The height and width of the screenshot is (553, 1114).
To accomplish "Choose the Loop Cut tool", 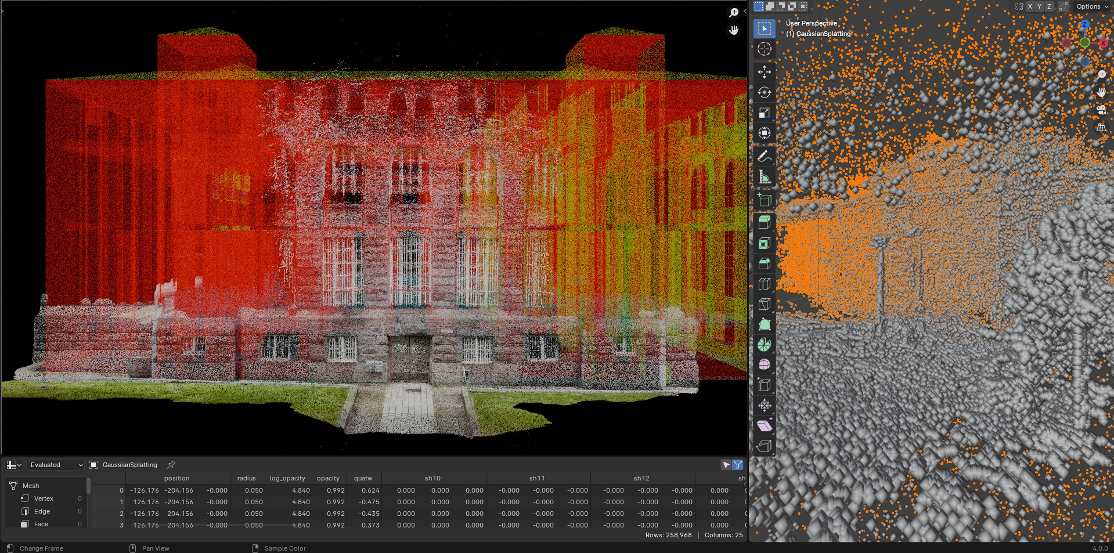I will click(764, 284).
